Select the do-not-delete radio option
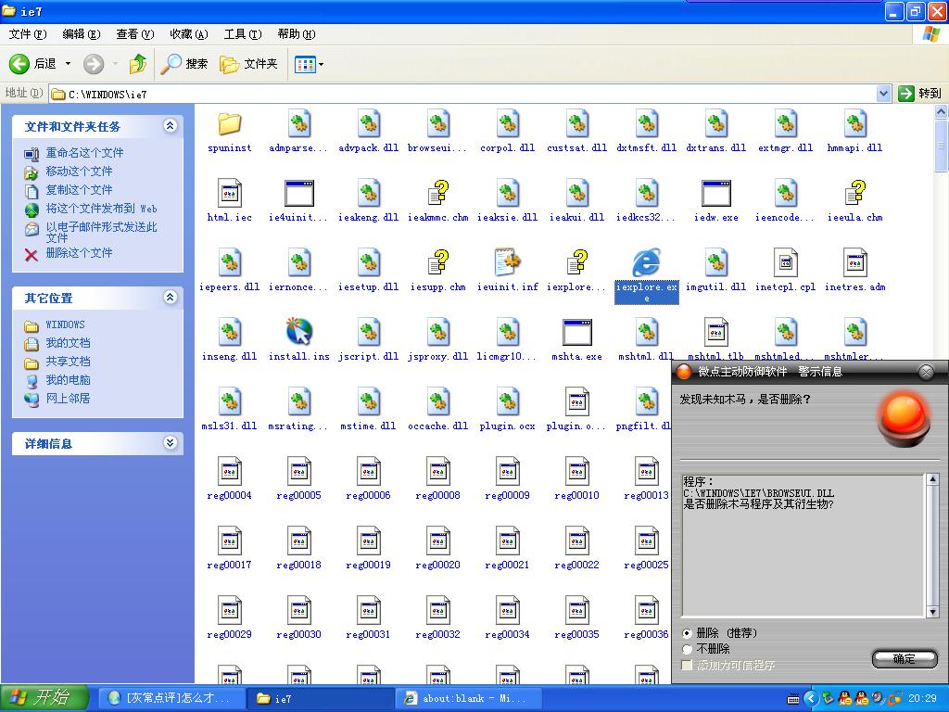The image size is (949, 712). pos(687,649)
